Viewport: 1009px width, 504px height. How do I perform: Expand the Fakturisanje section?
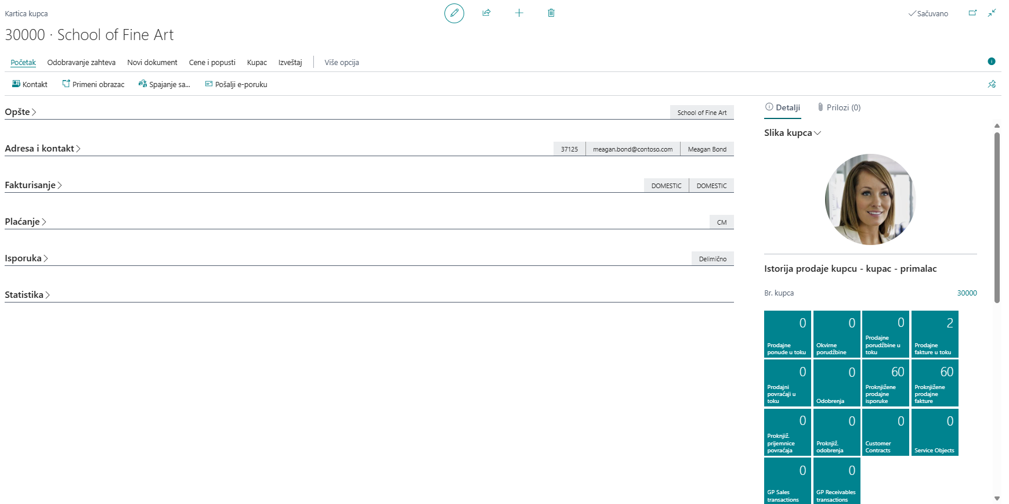pos(33,185)
